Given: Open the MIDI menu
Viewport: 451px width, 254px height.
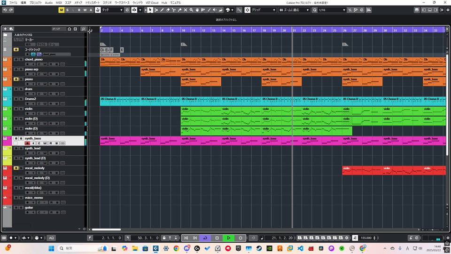Looking at the screenshot, I should pos(59,3).
